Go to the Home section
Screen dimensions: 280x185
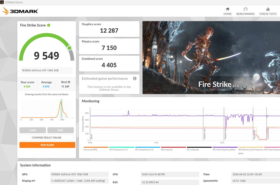click(x=228, y=11)
